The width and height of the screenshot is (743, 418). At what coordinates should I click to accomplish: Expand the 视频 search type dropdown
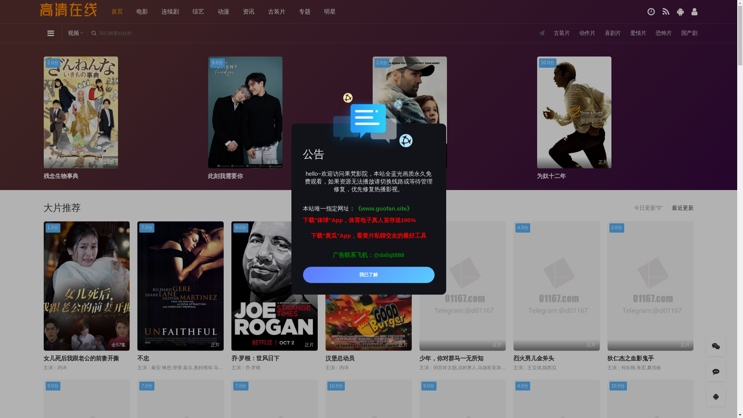(75, 33)
